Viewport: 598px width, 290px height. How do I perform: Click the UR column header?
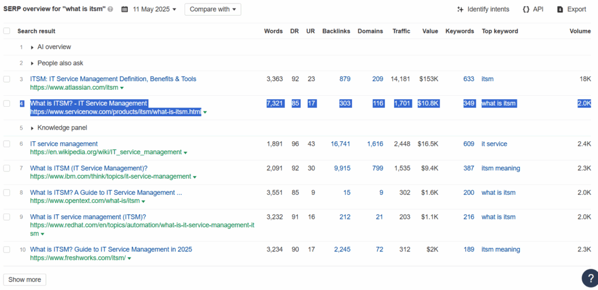tap(311, 32)
